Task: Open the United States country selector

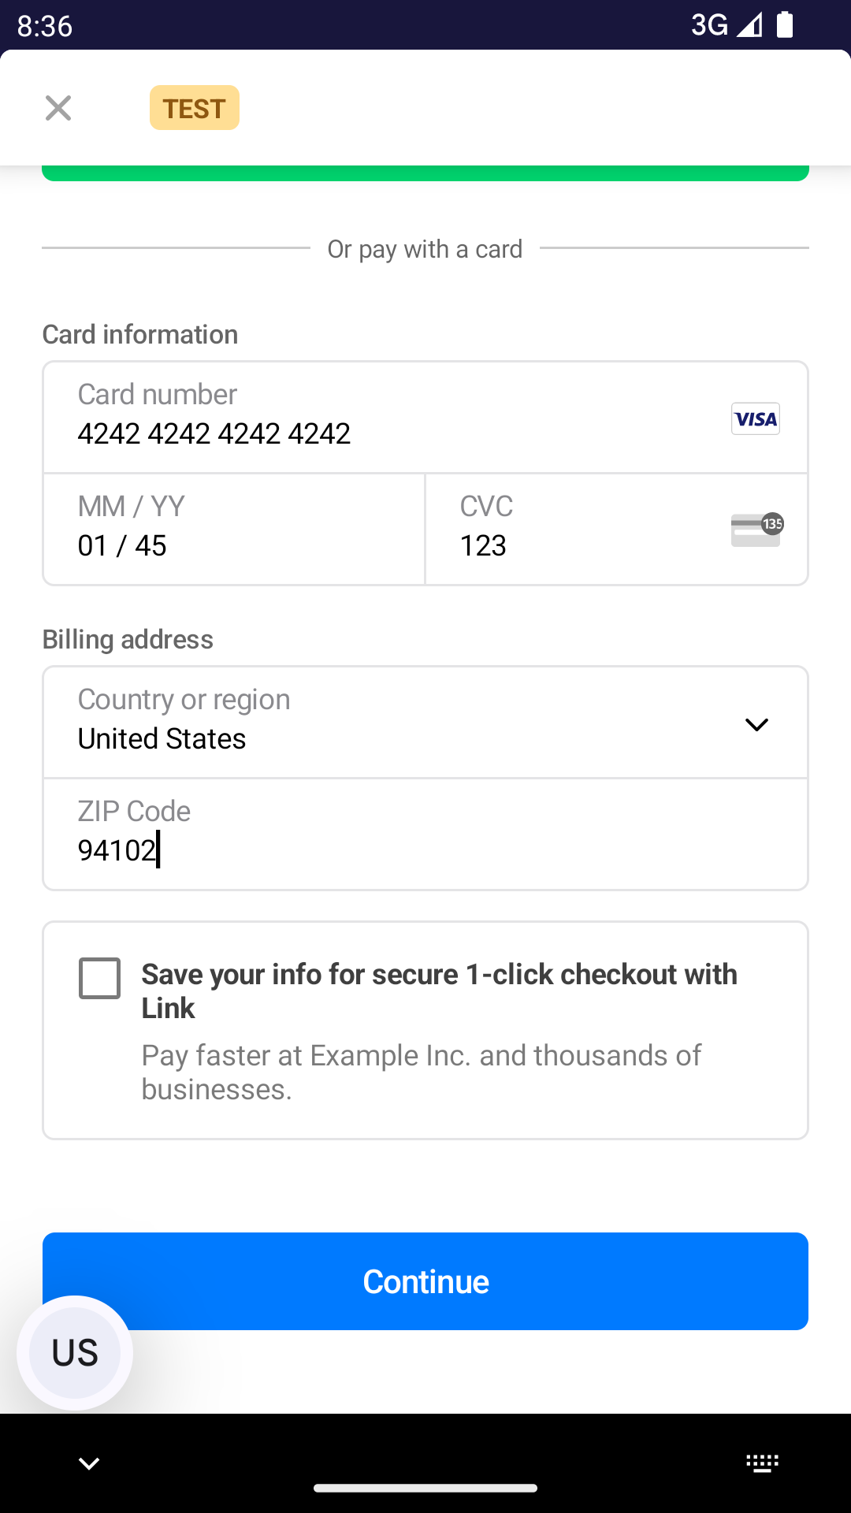Action: click(x=394, y=723)
